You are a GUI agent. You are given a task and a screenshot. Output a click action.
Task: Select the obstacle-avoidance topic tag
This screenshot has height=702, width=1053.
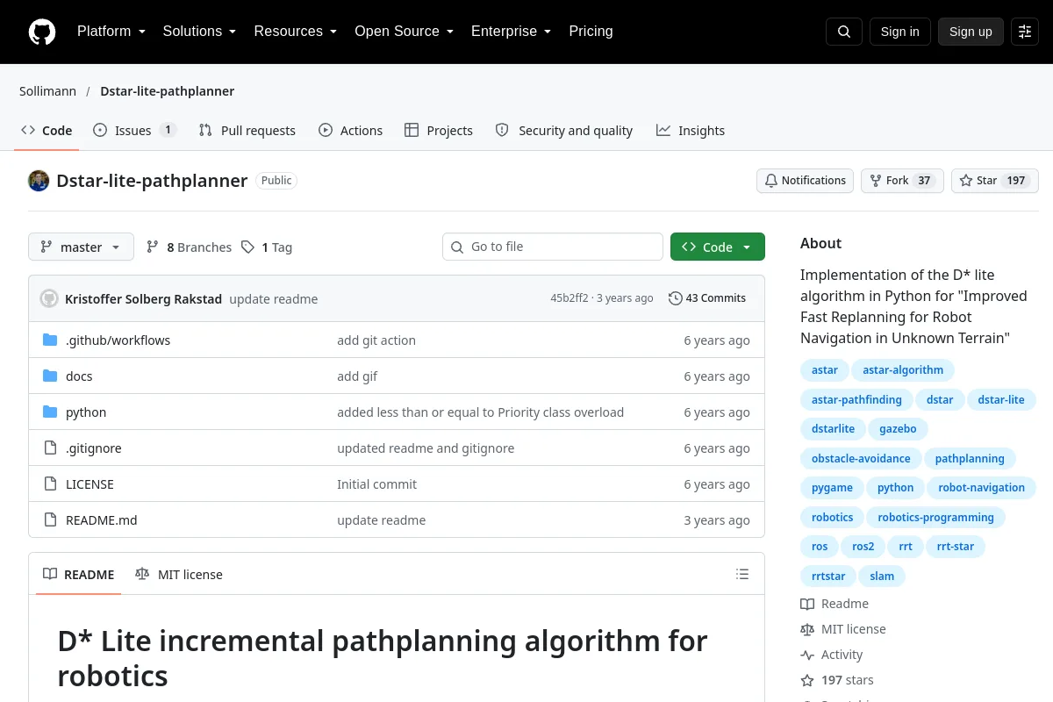pos(861,459)
